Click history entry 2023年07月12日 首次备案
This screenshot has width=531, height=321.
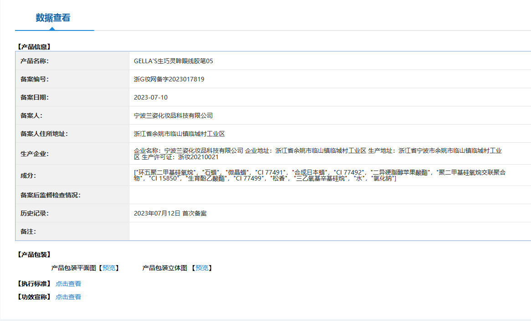coord(170,213)
